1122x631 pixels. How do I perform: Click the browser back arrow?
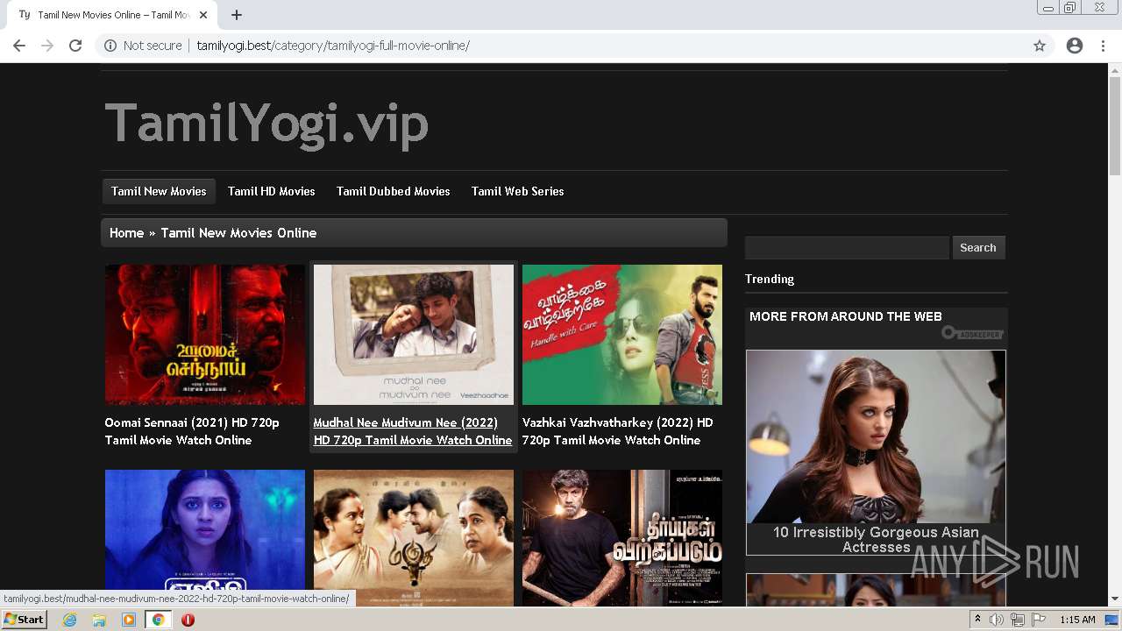[19, 46]
